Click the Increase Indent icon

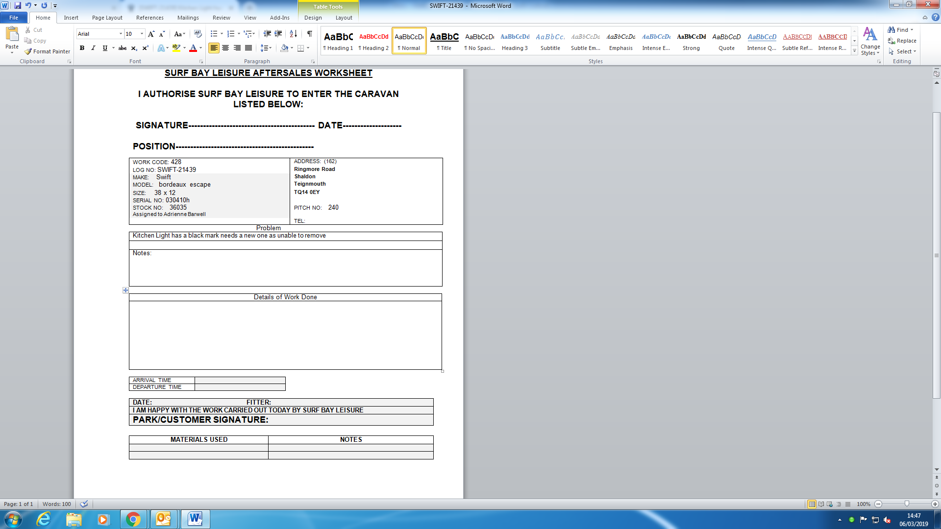(x=278, y=34)
